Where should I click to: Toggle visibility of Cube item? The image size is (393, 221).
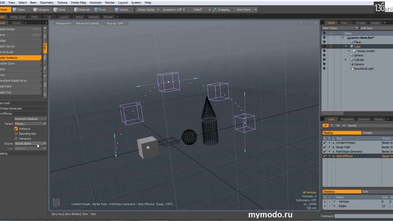324,47
